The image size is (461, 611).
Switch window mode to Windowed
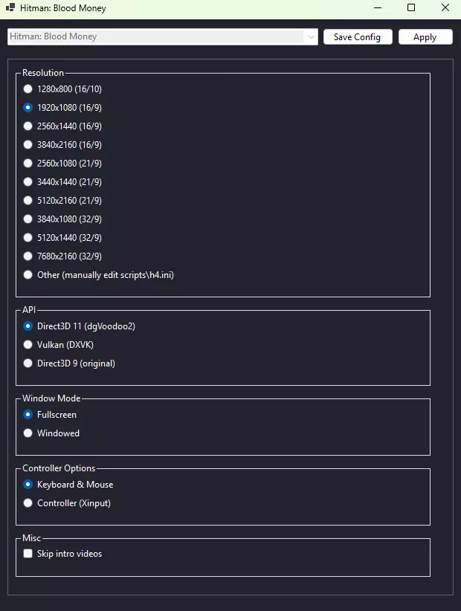pos(28,433)
